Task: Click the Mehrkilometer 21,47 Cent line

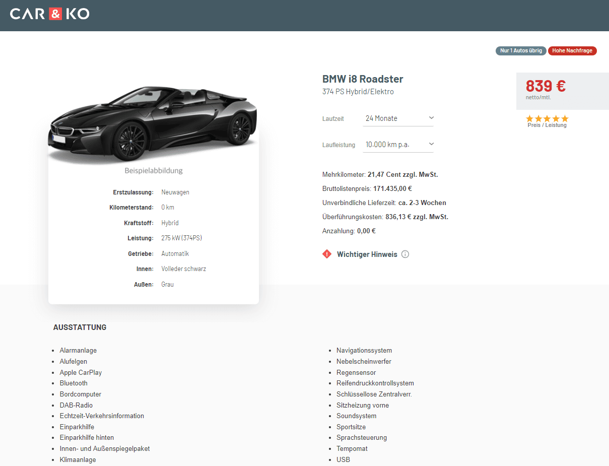Action: [380, 175]
